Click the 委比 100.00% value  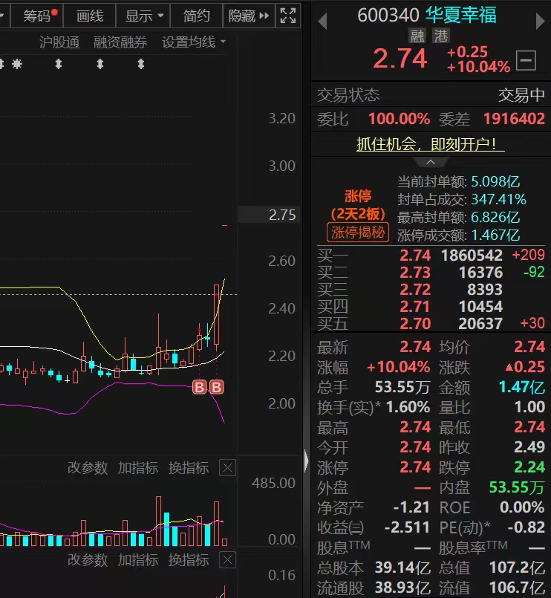coord(399,119)
